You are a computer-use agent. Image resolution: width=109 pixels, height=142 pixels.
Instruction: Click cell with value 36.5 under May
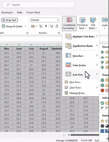(6, 69)
